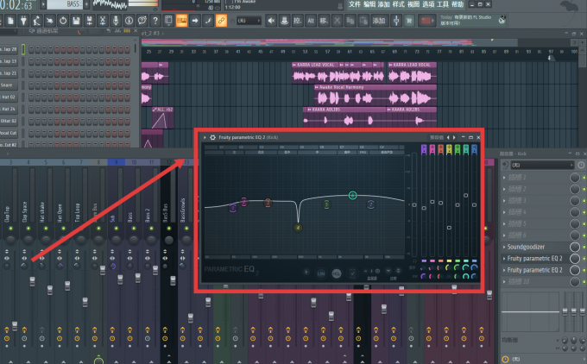
Task: Click the EQ preset next arrow
Action: click(454, 137)
